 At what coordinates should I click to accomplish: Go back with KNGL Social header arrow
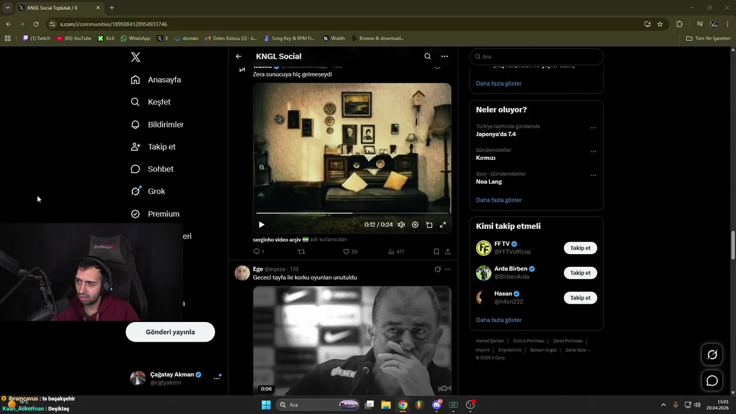click(239, 56)
